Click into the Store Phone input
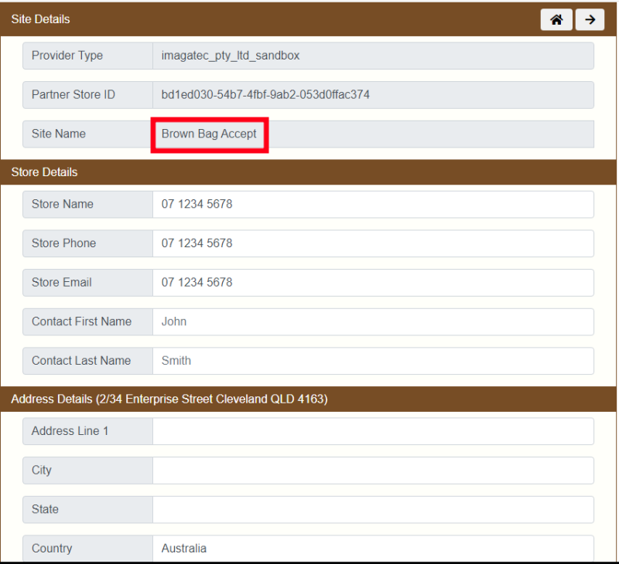 click(x=373, y=243)
